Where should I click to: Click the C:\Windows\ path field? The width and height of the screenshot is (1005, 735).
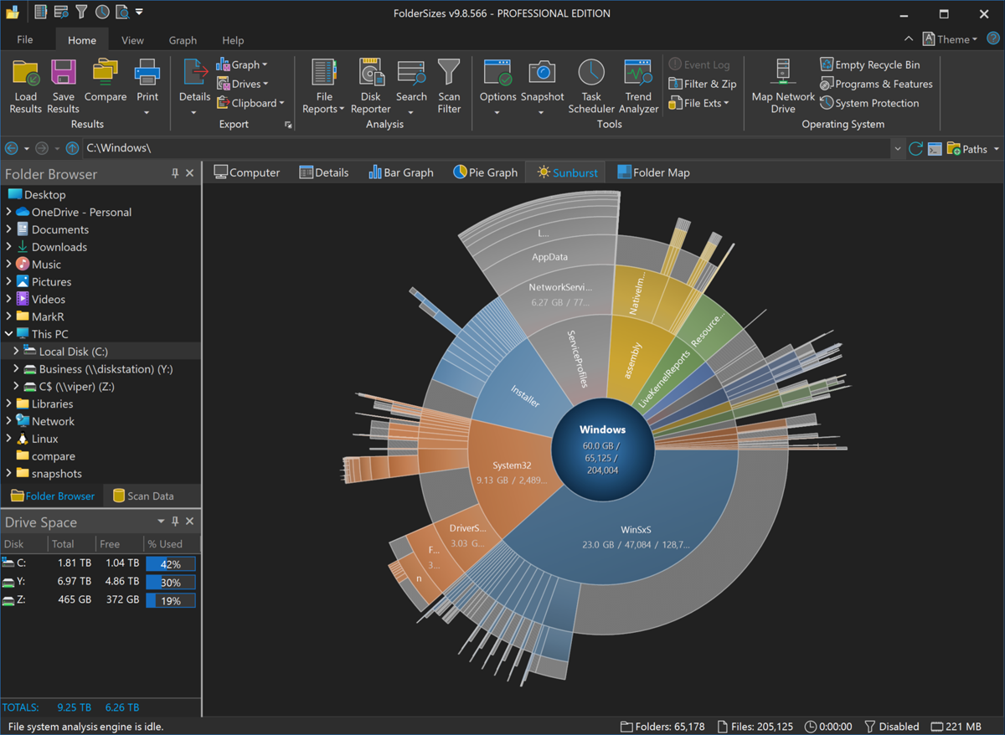pyautogui.click(x=486, y=148)
